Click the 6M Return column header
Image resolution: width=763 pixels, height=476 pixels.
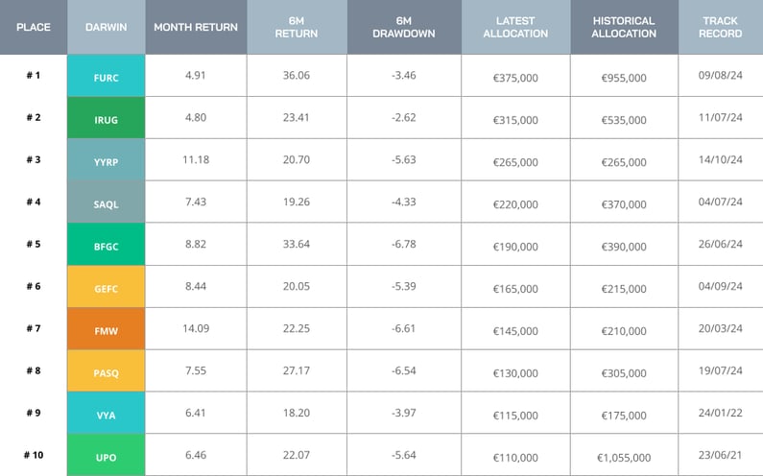pyautogui.click(x=297, y=27)
